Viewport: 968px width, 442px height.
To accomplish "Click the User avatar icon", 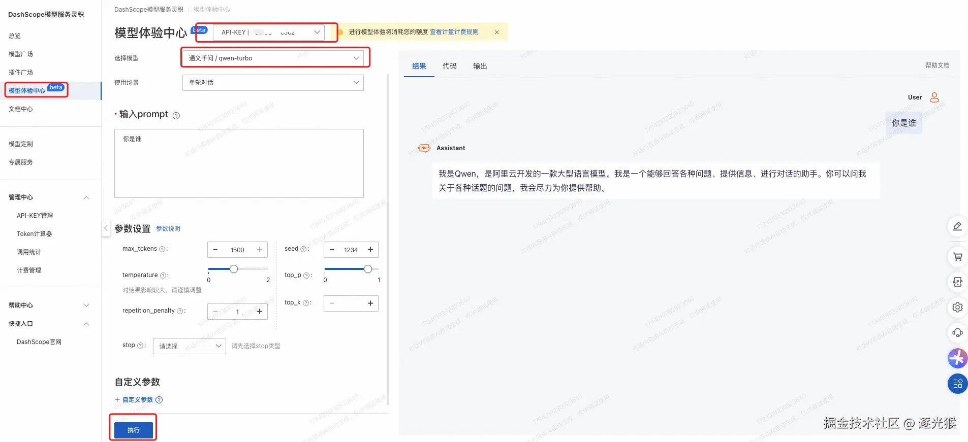I will 934,97.
